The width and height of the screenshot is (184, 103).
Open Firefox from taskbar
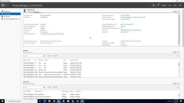[x=54, y=101]
